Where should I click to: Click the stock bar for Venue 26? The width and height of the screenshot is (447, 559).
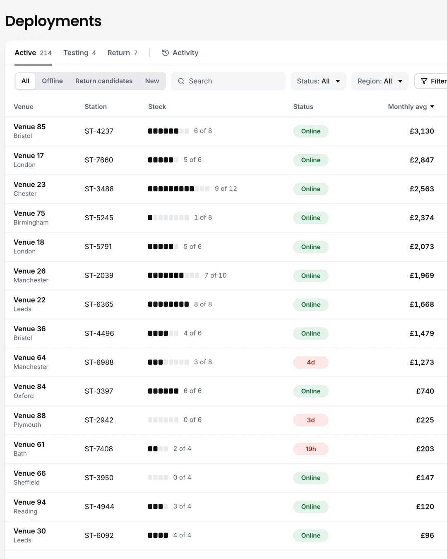[x=174, y=276]
